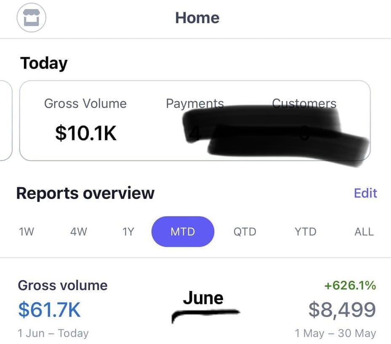Select the ALL time range

(x=364, y=232)
